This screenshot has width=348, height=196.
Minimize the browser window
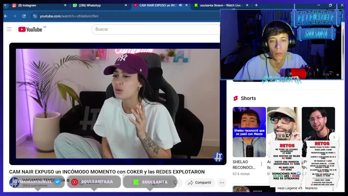[319, 5]
